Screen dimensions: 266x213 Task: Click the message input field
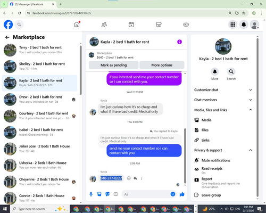coord(146,194)
